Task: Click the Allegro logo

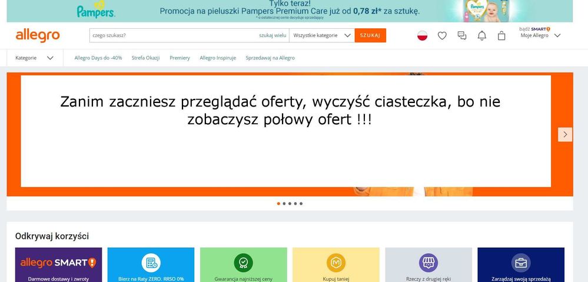Action: (x=38, y=36)
